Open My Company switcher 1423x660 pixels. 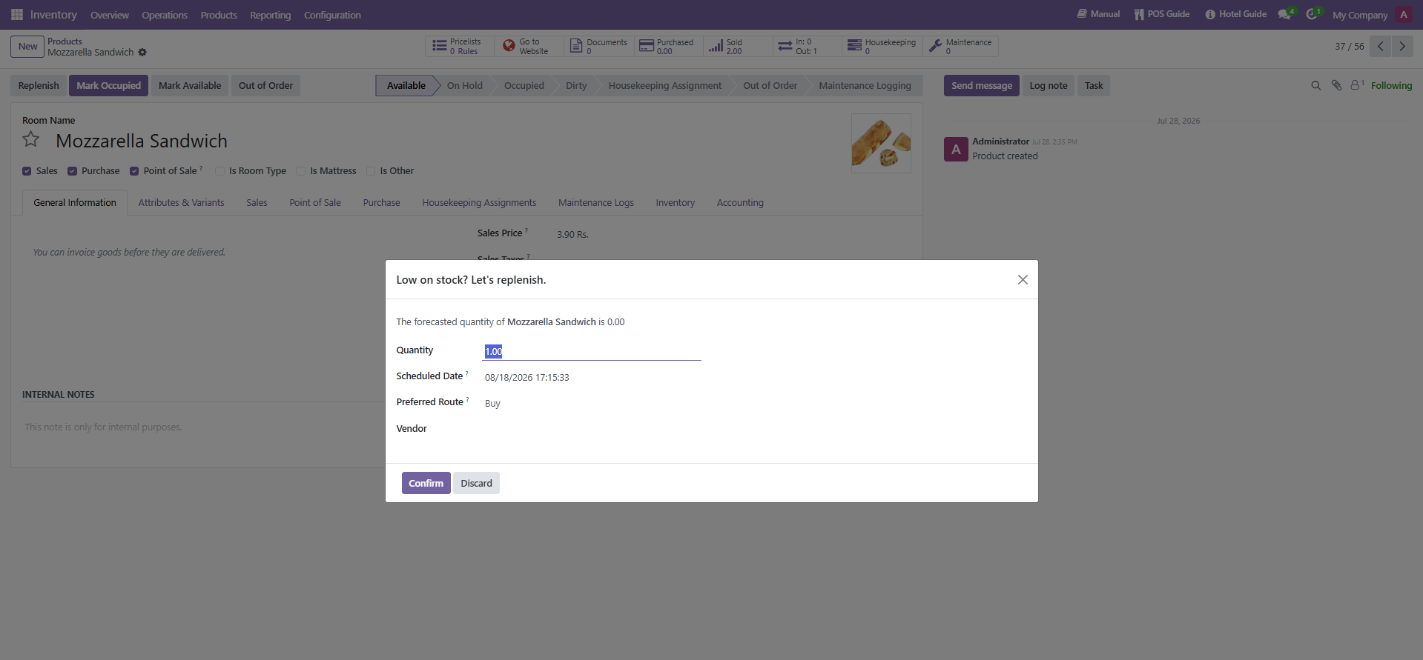[1359, 15]
